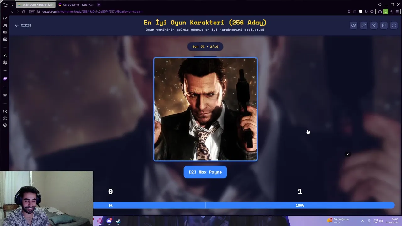Click the Son 32 • 2/16 badge
The height and width of the screenshot is (226, 402).
pos(205,46)
